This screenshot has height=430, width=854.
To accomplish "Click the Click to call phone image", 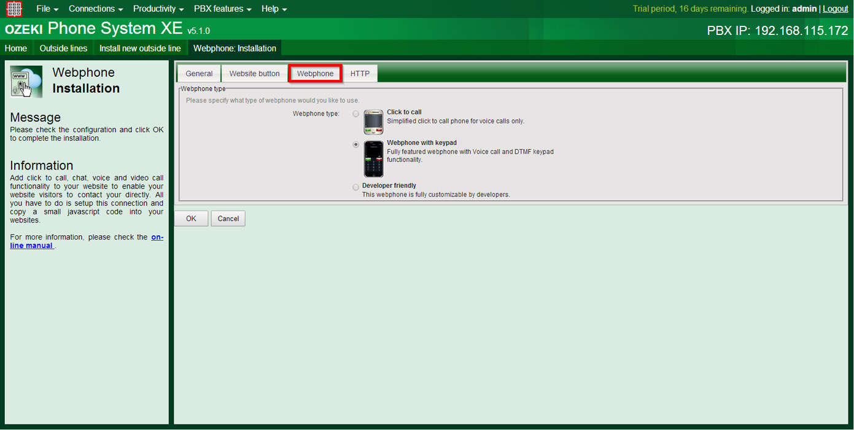I will pyautogui.click(x=373, y=122).
